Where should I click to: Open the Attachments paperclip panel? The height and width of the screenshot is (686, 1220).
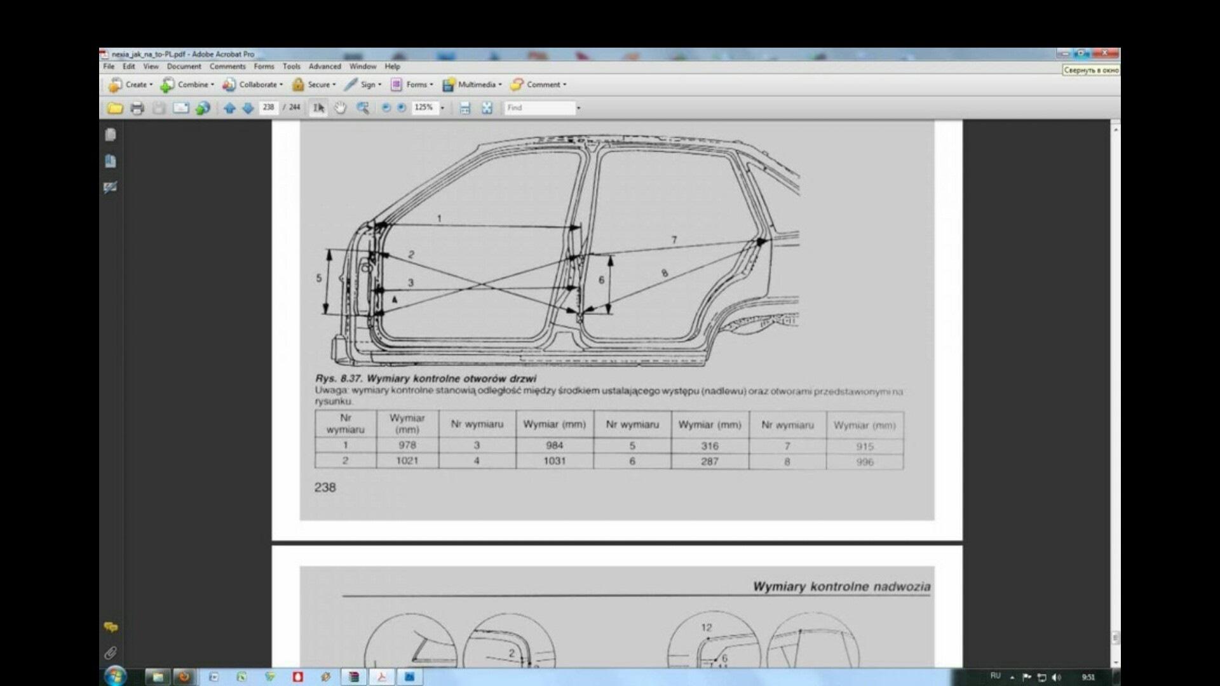(111, 653)
